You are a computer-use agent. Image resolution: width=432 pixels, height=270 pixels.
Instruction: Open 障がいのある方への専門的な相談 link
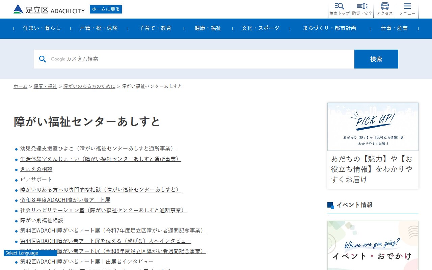coord(101,190)
